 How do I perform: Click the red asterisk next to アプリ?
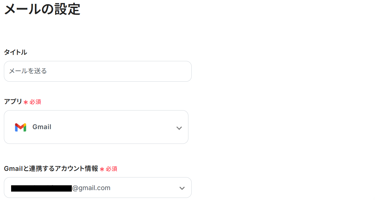26,102
